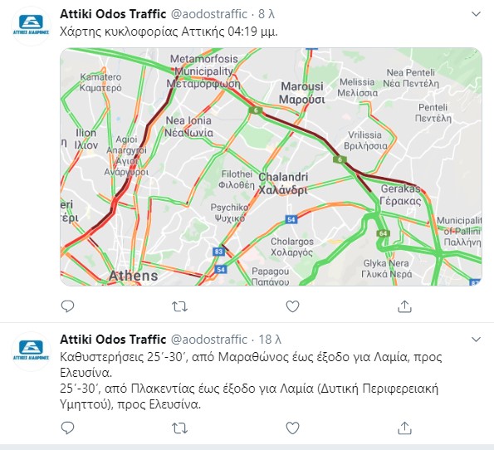Open the second tweet's Attiki Odos avatar

coord(31,351)
